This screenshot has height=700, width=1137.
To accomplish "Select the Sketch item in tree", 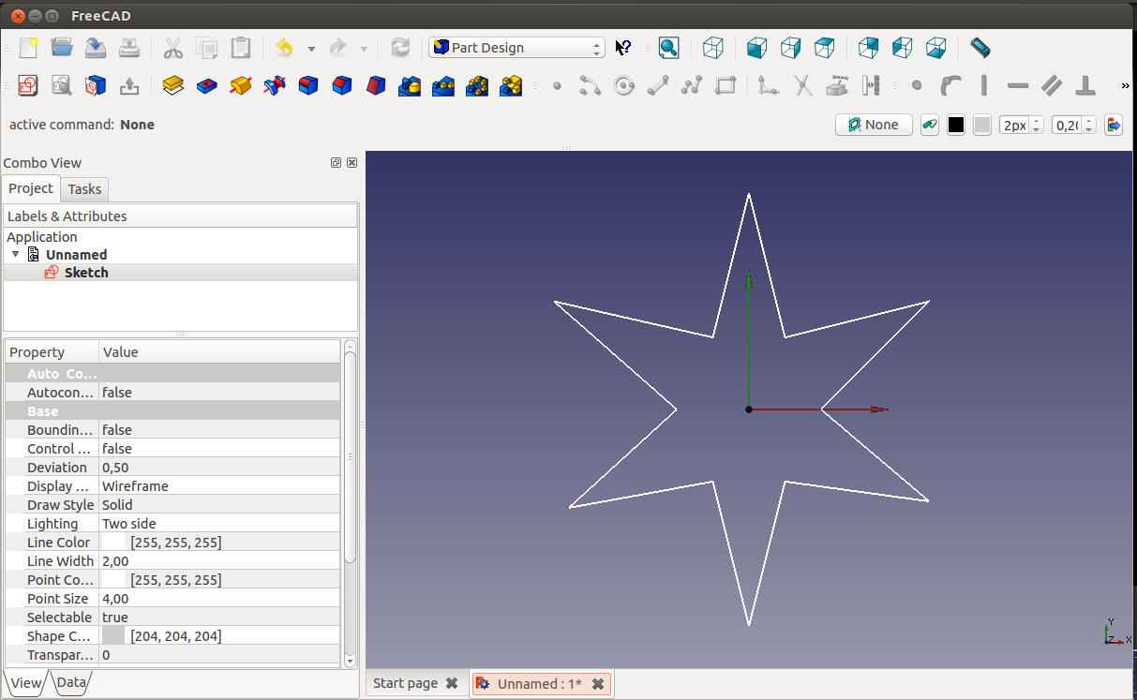I will pos(85,273).
